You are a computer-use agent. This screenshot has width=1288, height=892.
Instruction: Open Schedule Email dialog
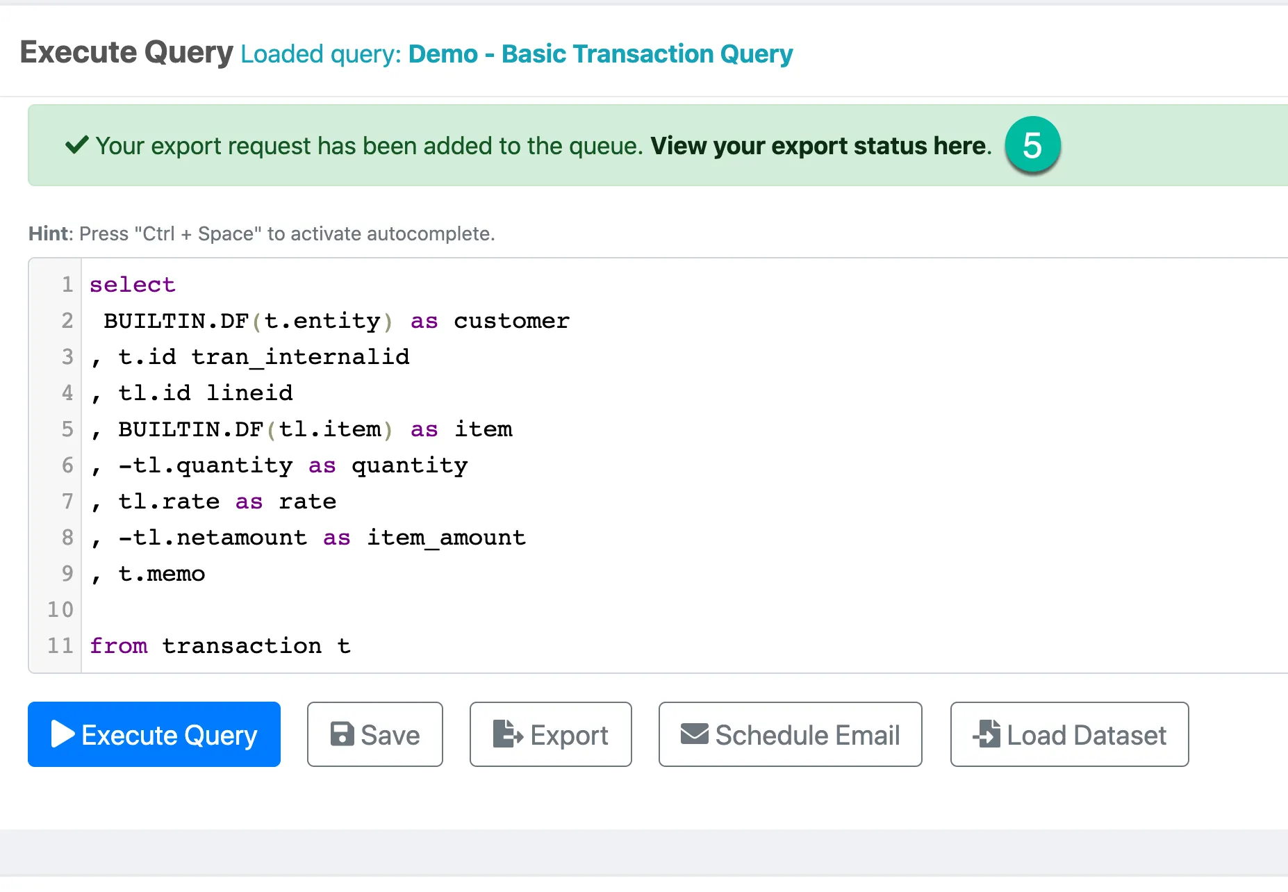click(x=791, y=734)
